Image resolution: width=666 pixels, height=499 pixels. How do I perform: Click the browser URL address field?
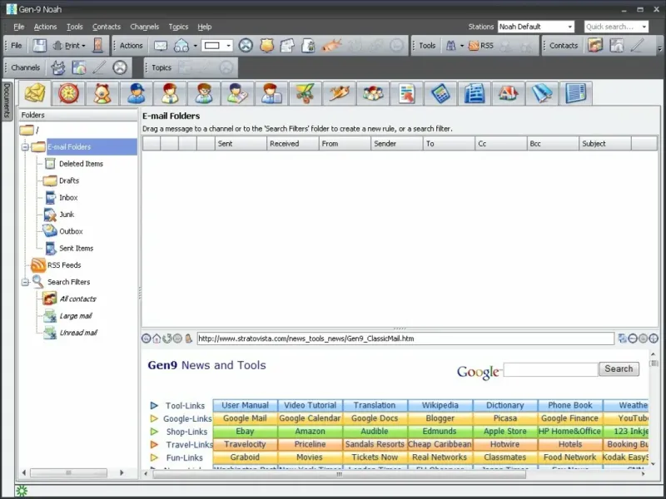pyautogui.click(x=405, y=338)
